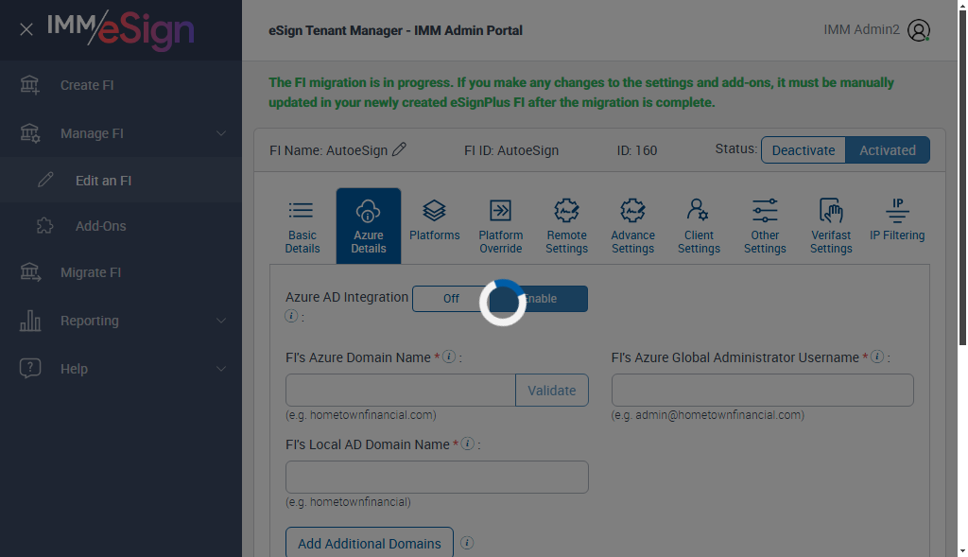
Task: Open the Migrate FI menu item
Action: (121, 272)
